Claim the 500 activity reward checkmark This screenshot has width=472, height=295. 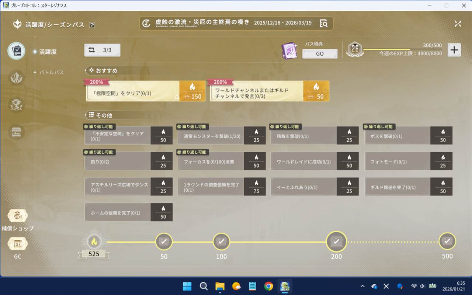pos(447,242)
